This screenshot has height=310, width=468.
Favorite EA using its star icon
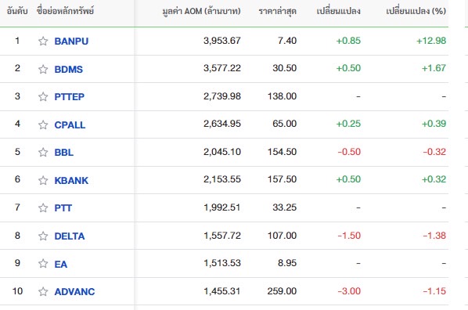tap(43, 263)
